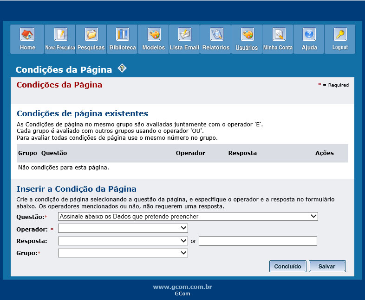
Task: Open the Pesquisas folder icon
Action: click(x=91, y=35)
